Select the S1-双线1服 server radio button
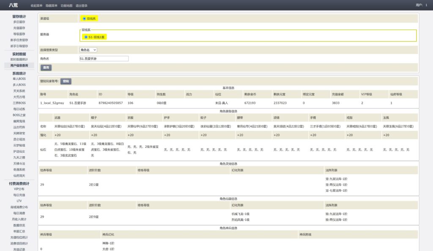433x251 pixels. pyautogui.click(x=86, y=37)
